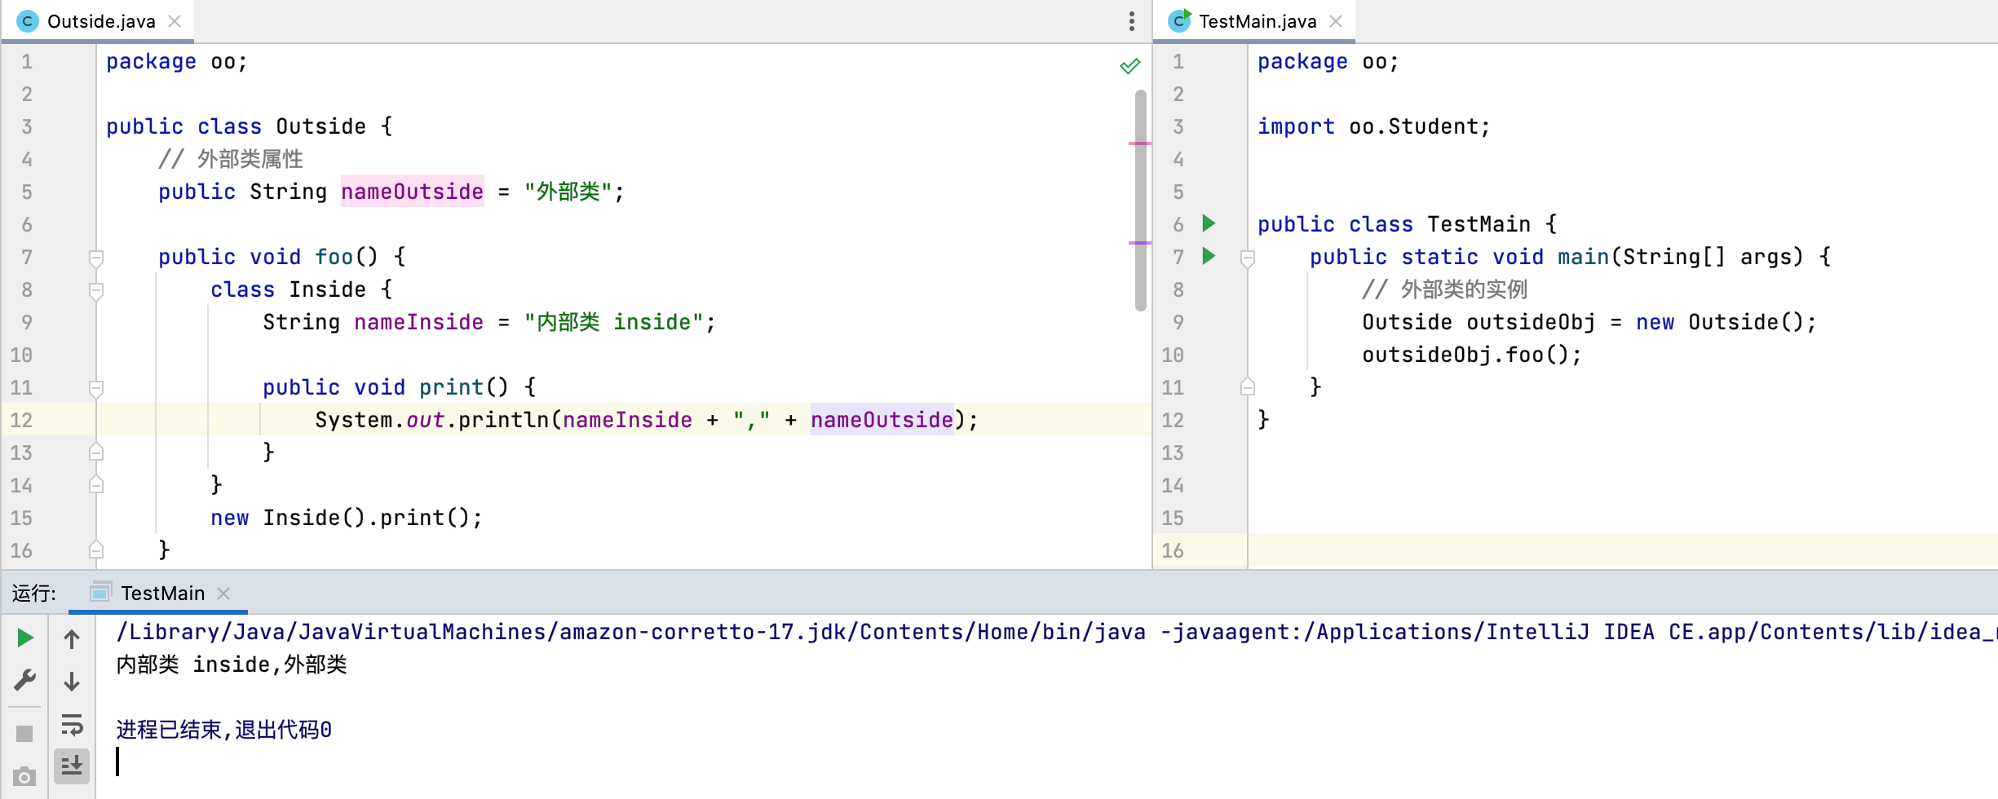This screenshot has width=1998, height=799.
Task: Click the fold end marker at line 14
Action: click(96, 484)
